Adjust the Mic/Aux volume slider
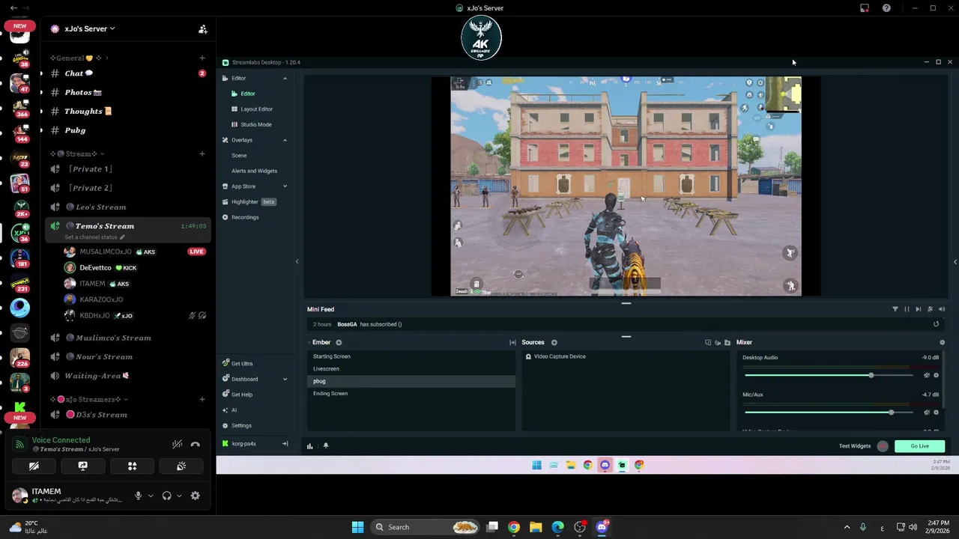This screenshot has height=539, width=959. point(827,412)
